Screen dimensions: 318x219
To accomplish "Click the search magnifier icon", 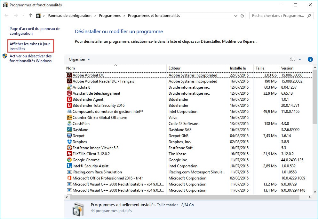I will click(309, 16).
